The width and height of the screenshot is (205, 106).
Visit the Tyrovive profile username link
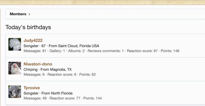(x=32, y=88)
